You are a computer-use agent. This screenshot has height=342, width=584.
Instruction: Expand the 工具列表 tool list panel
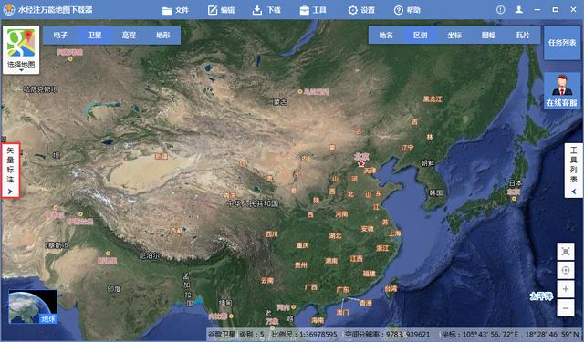coord(574,171)
